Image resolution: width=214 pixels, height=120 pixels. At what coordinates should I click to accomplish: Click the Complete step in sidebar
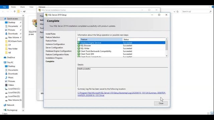click(x=50, y=61)
